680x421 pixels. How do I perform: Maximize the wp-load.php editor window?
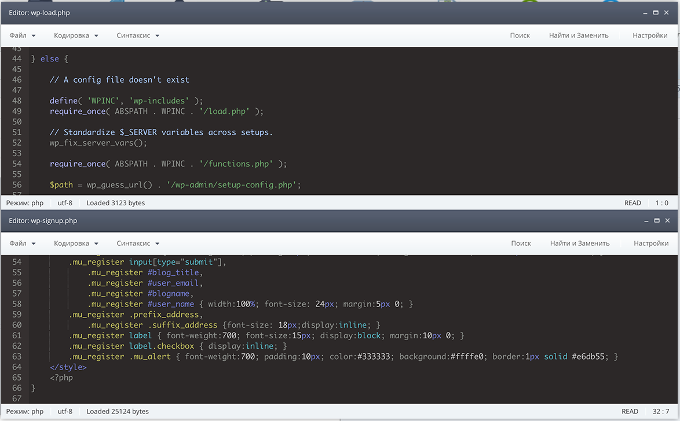(x=656, y=12)
